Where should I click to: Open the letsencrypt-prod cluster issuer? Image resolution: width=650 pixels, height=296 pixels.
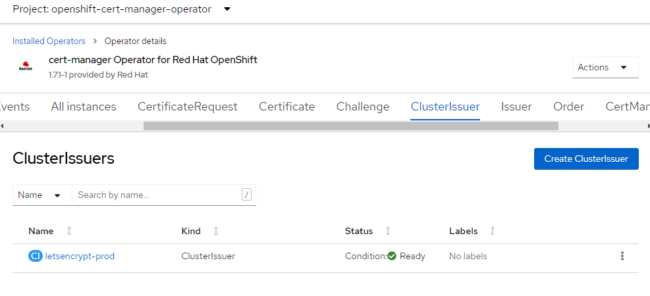coord(80,256)
